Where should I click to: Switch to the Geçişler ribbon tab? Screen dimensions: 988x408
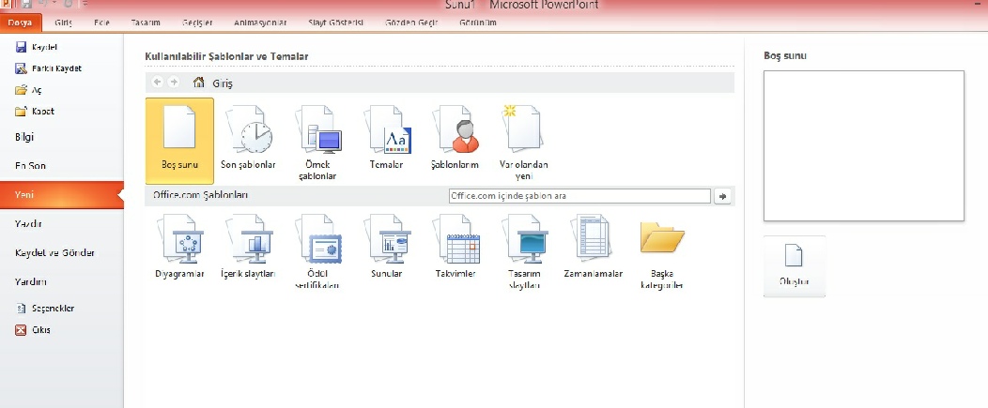[197, 23]
